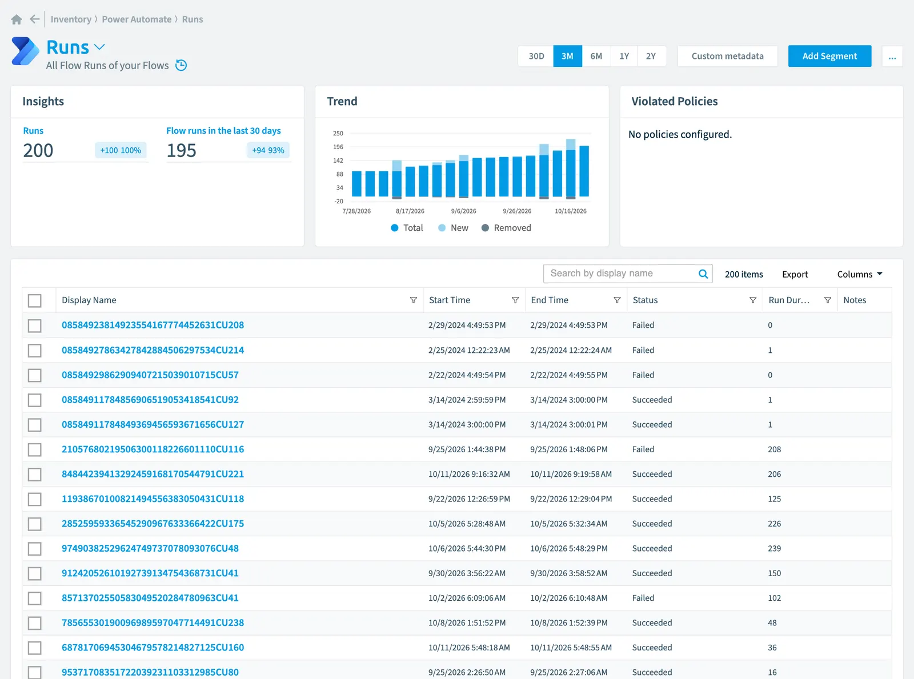Tick the select-all header checkbox
This screenshot has width=914, height=679.
(35, 300)
